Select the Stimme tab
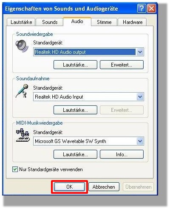 [104, 22]
